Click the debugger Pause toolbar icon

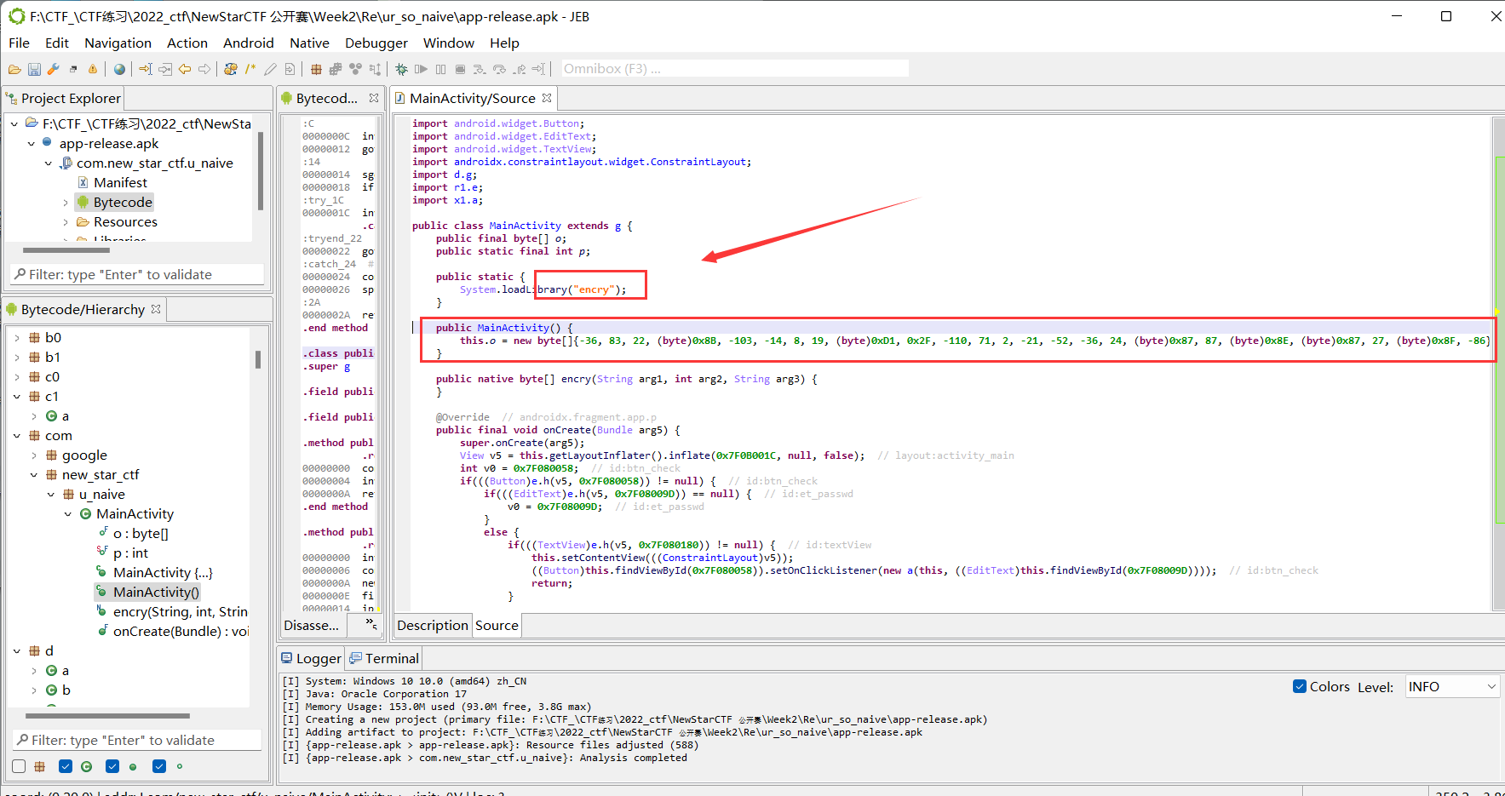click(440, 69)
